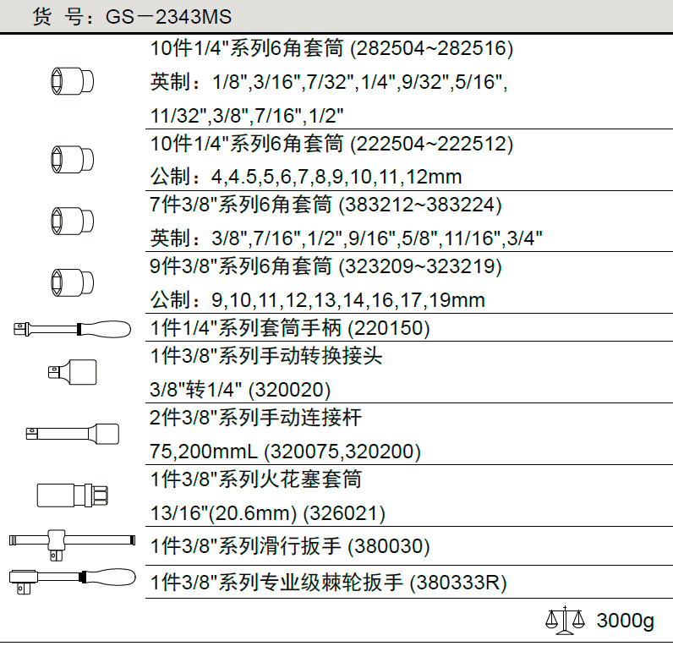673x646 pixels.
Task: Click the sliding wrench description (380030)
Action: [x=290, y=546]
